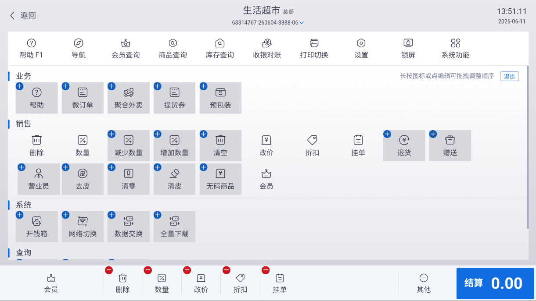Open the 导航 compass icon
The image size is (536, 301).
click(79, 49)
